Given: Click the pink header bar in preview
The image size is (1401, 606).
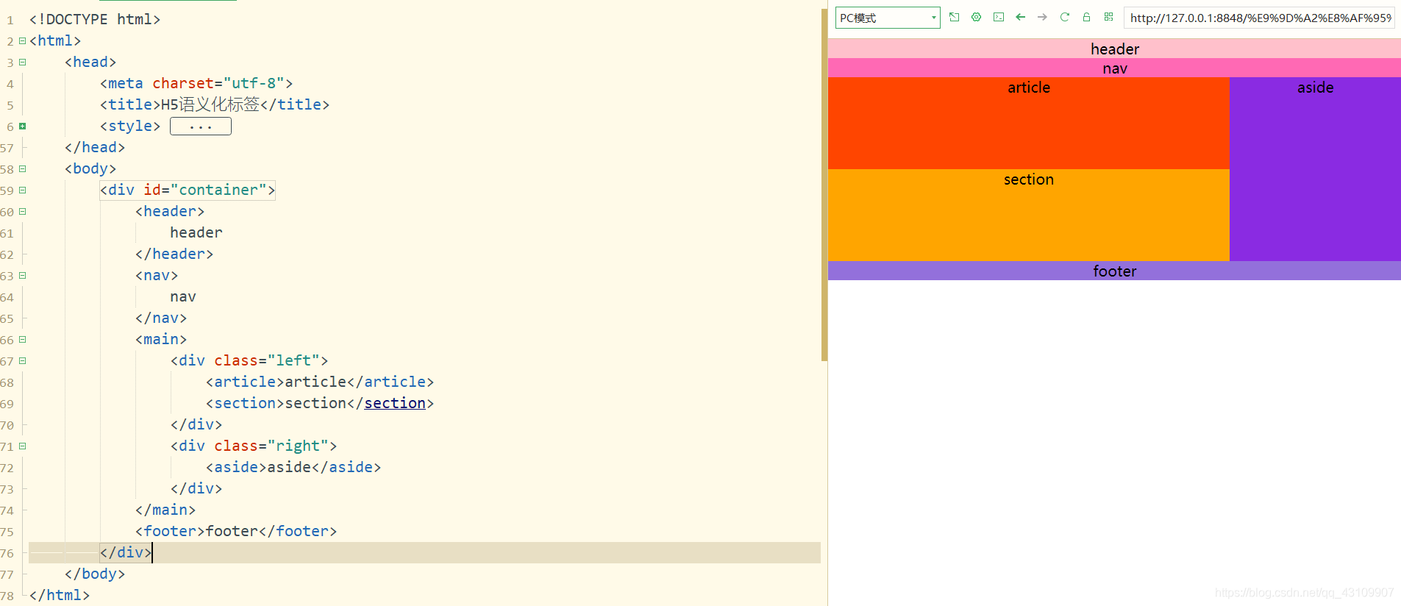Looking at the screenshot, I should [1114, 49].
